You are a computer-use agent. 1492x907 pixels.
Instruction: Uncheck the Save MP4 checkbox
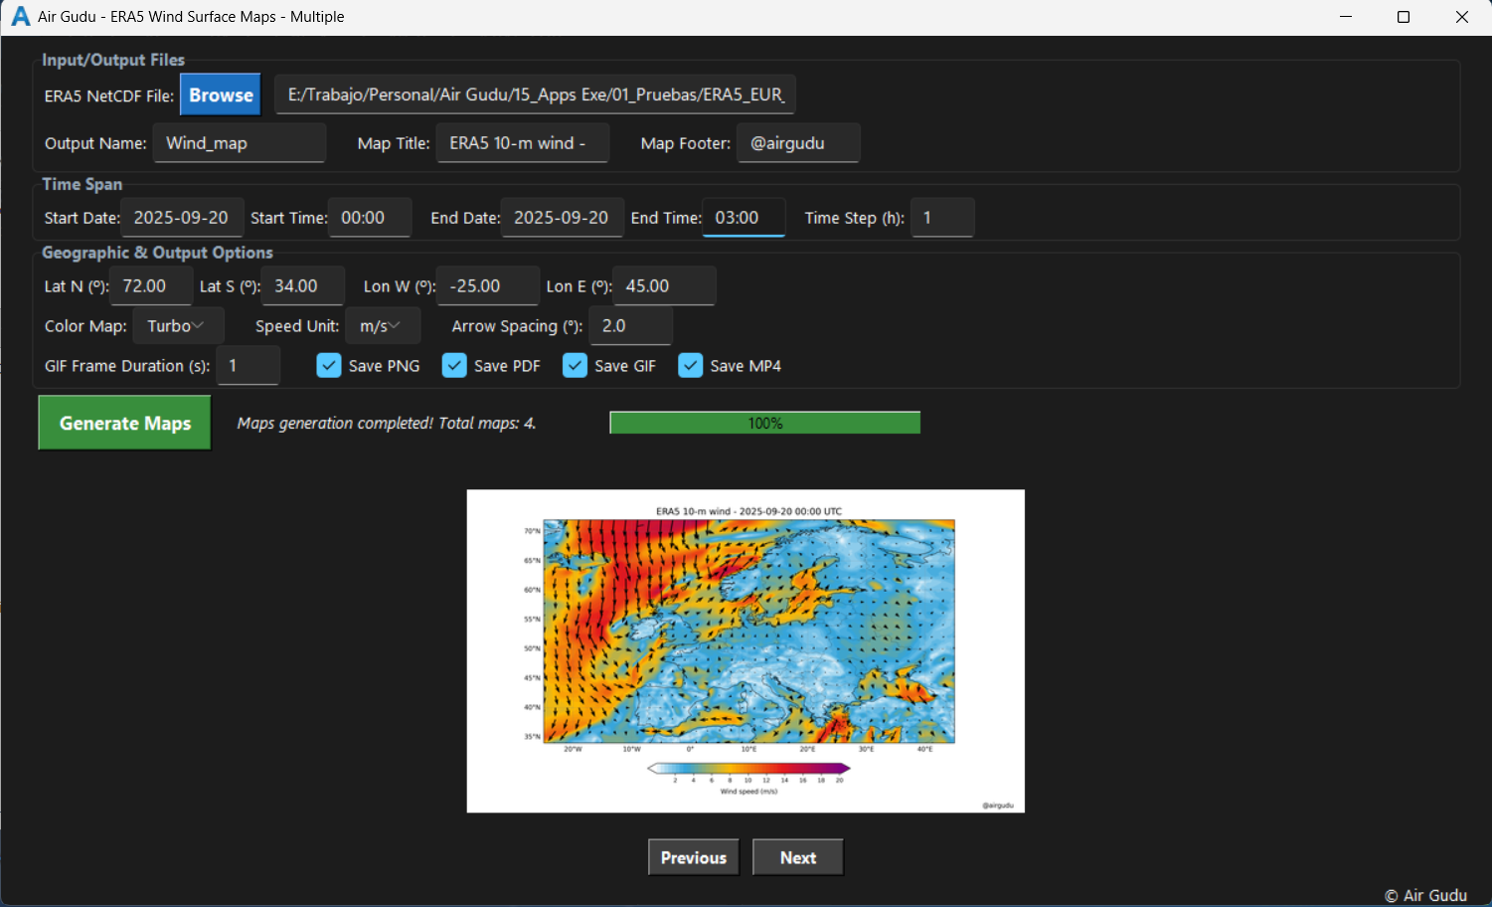tap(690, 366)
